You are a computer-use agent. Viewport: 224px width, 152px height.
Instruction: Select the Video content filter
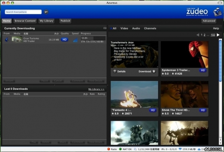pos(124,28)
